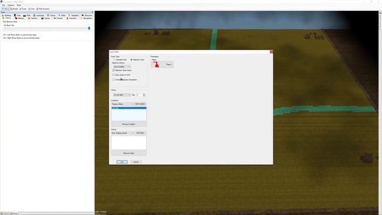Screen dimensions: 382x215
Task: Switch to the Walls tool tab
Action: (27, 16)
